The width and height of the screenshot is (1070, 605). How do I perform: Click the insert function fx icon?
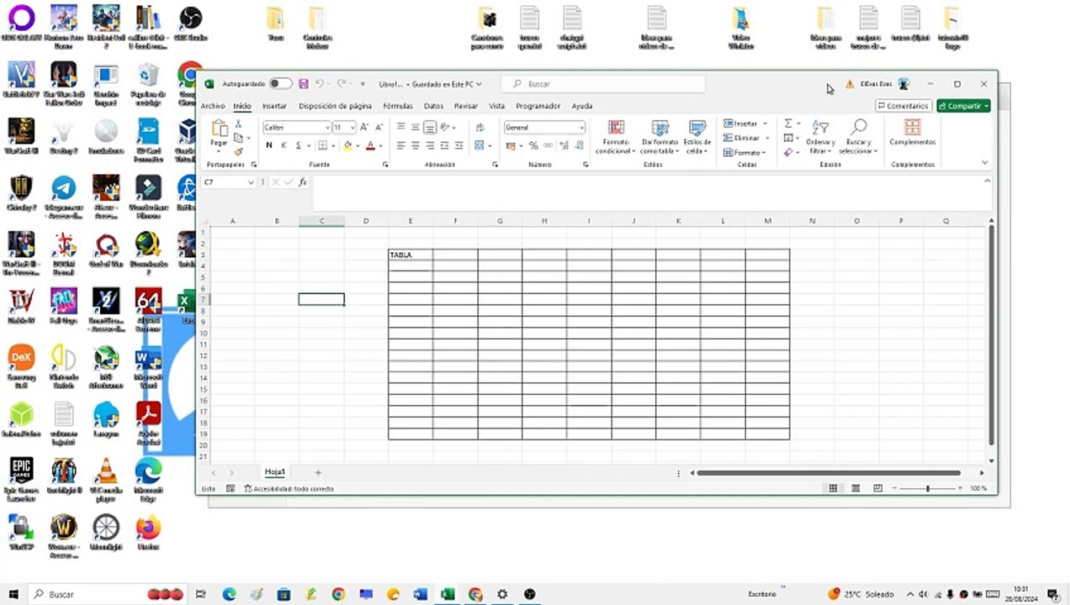(303, 182)
